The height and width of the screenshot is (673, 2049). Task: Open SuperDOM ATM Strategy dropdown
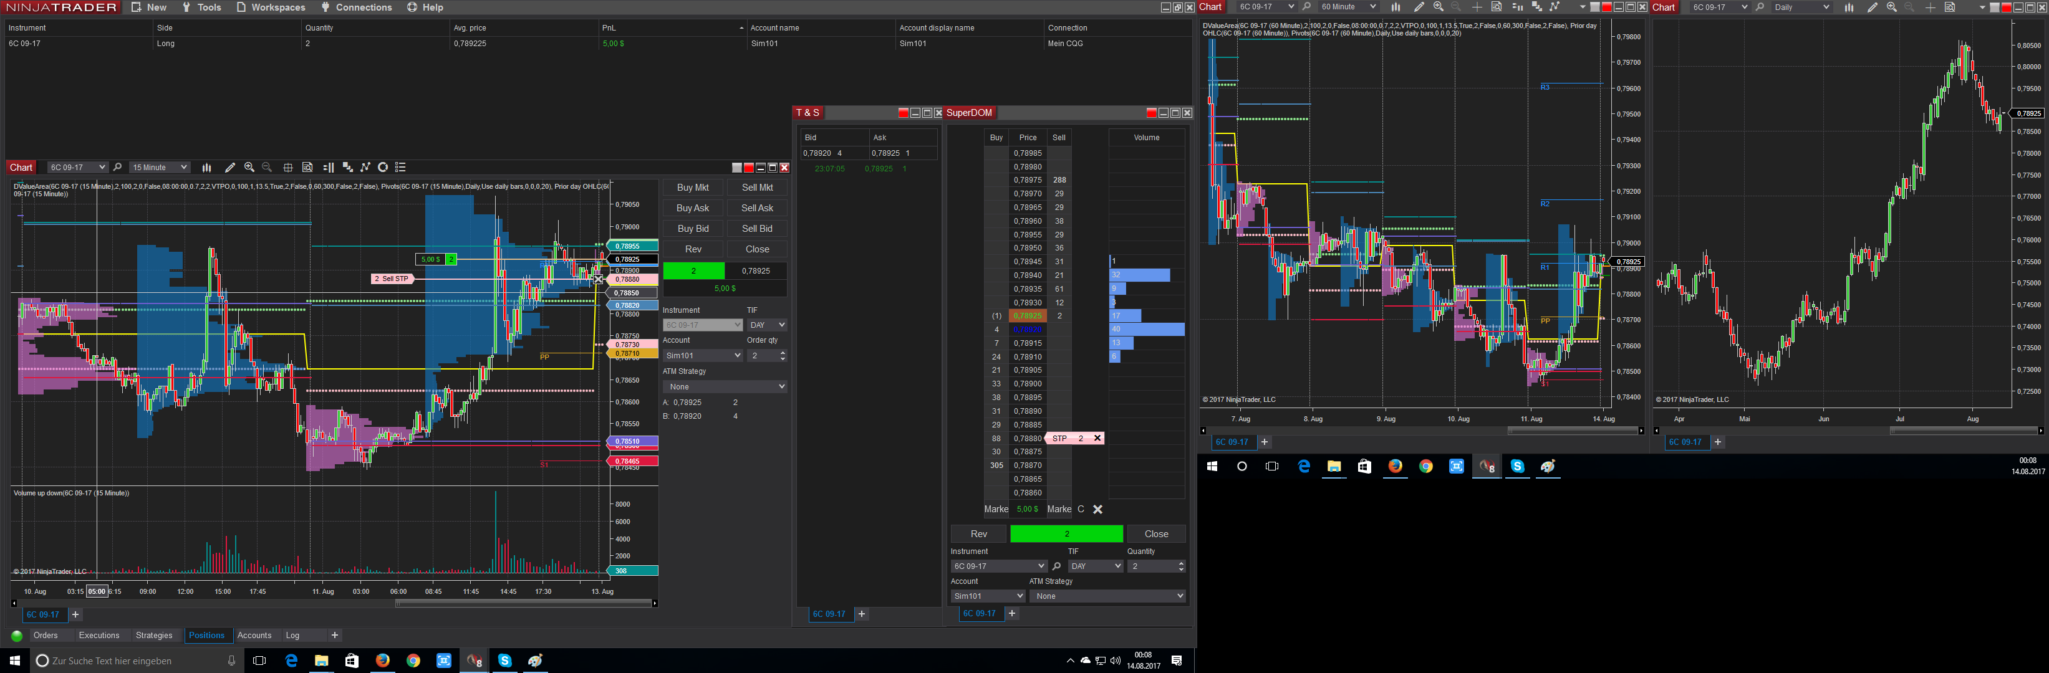(1107, 596)
